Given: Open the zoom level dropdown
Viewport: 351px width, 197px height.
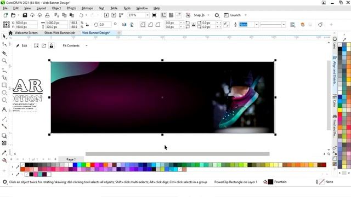Looking at the screenshot, I should pyautogui.click(x=148, y=15).
